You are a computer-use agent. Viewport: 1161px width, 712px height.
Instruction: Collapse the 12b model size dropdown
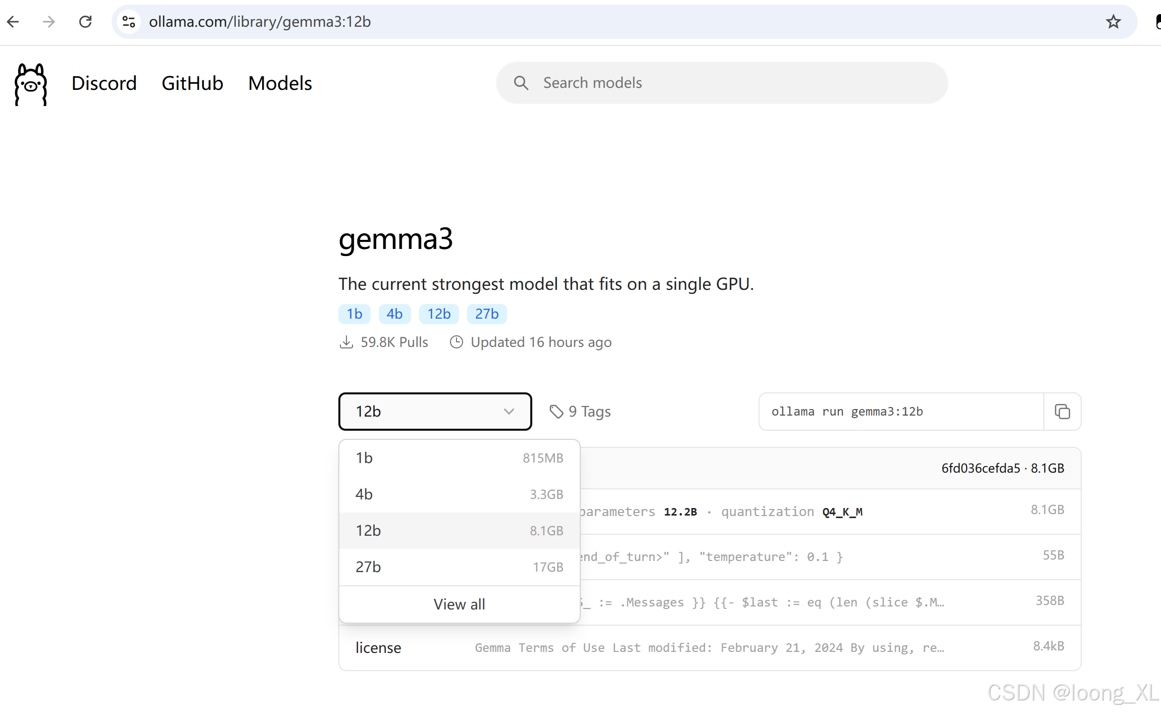435,412
